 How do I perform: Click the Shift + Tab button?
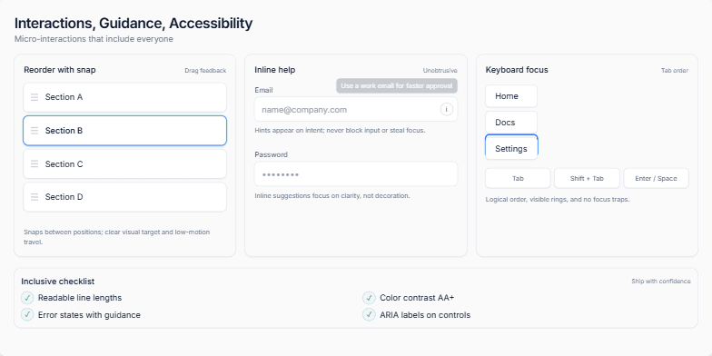click(587, 178)
